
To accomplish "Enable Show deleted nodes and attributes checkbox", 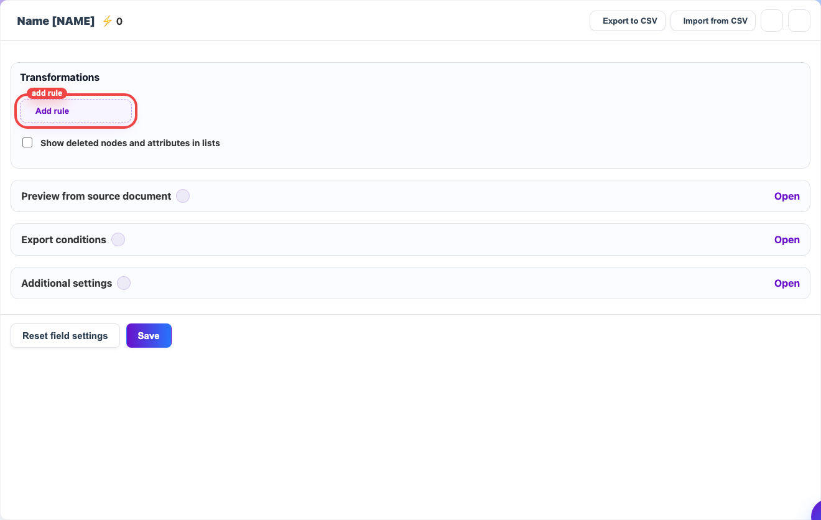I will coord(27,142).
